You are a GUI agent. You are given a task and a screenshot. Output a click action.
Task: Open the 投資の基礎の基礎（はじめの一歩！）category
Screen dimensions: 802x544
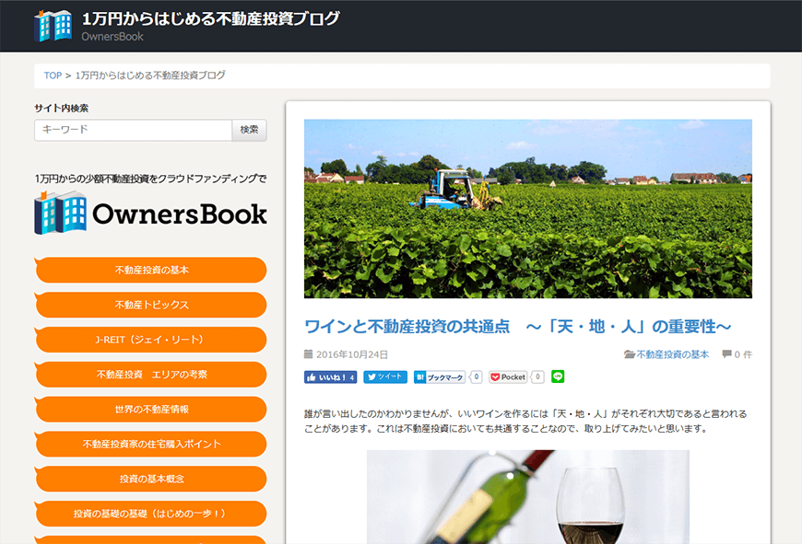pyautogui.click(x=151, y=513)
